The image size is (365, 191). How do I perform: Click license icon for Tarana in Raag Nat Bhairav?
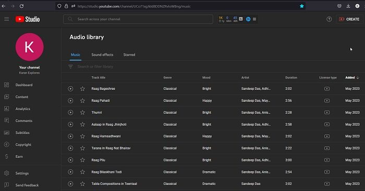[327, 148]
